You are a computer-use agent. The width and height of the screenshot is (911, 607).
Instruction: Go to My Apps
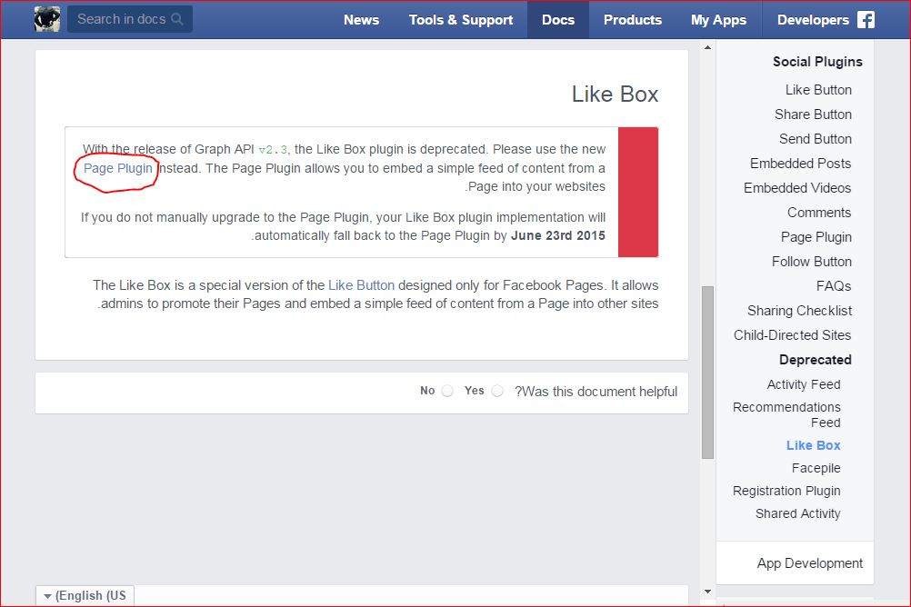(718, 20)
